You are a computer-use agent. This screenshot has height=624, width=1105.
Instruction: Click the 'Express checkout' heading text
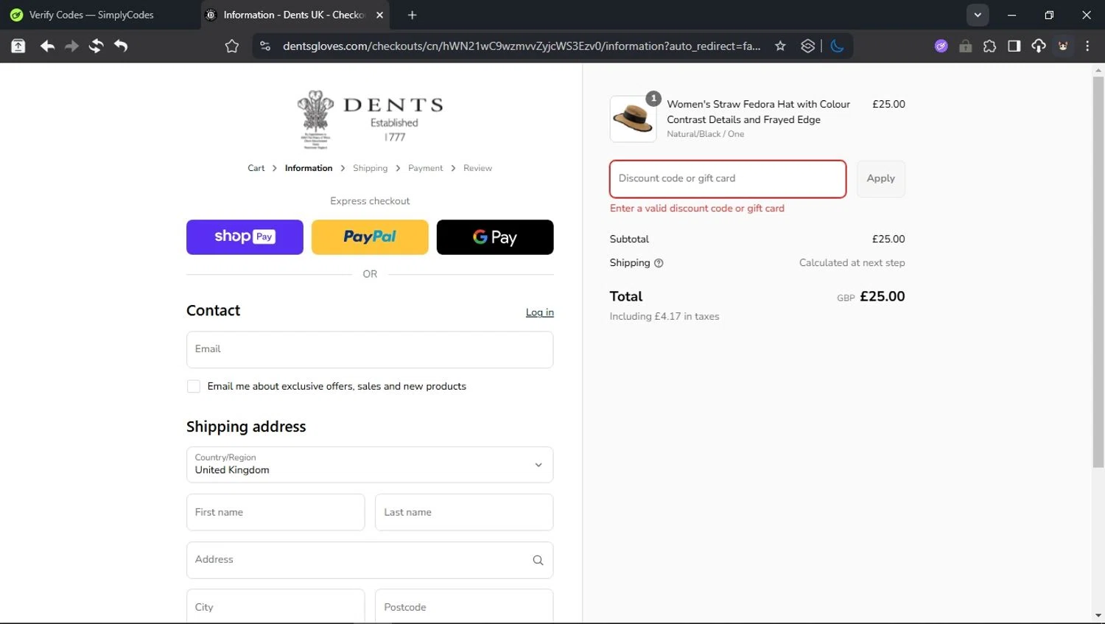pos(370,201)
